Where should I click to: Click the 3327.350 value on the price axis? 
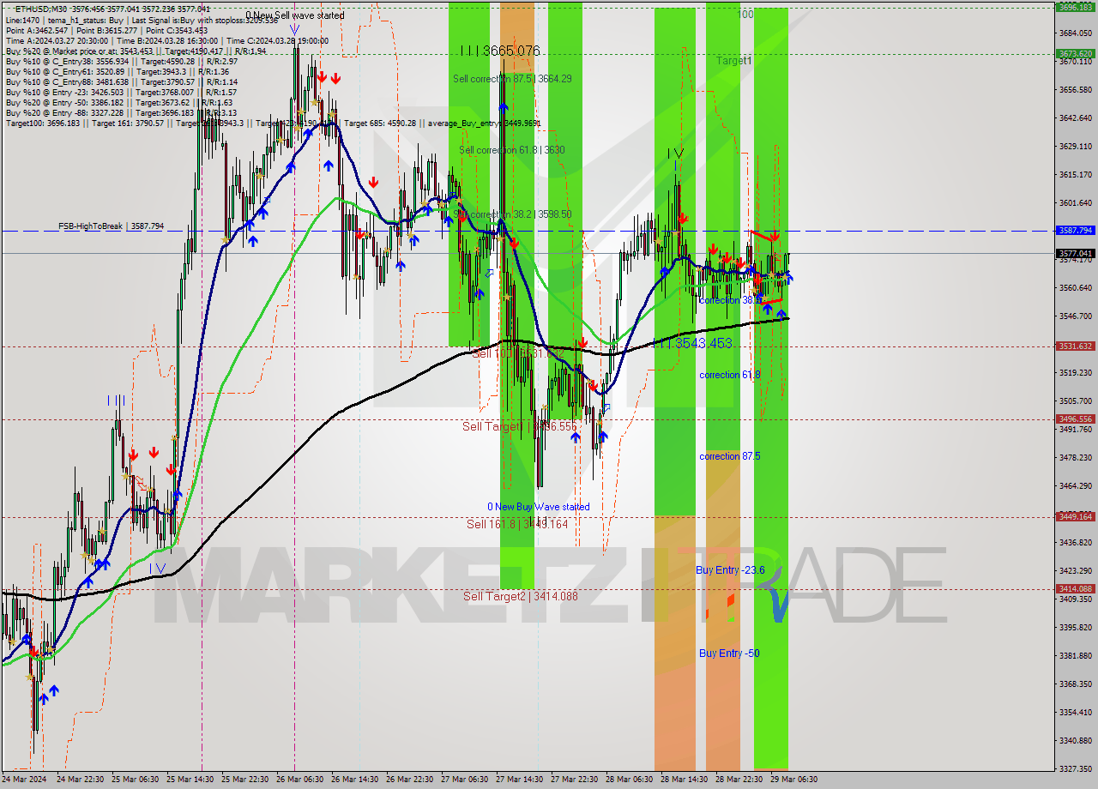point(1076,768)
